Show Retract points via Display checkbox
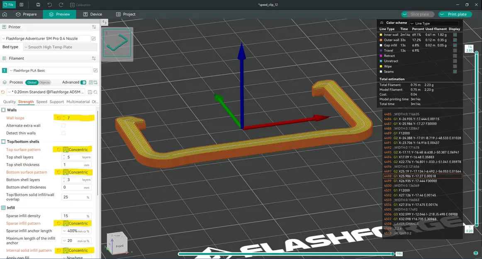The height and width of the screenshot is (259, 482). 455,56
